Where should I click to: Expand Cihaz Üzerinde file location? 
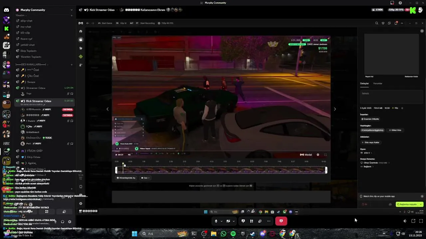coord(389,163)
